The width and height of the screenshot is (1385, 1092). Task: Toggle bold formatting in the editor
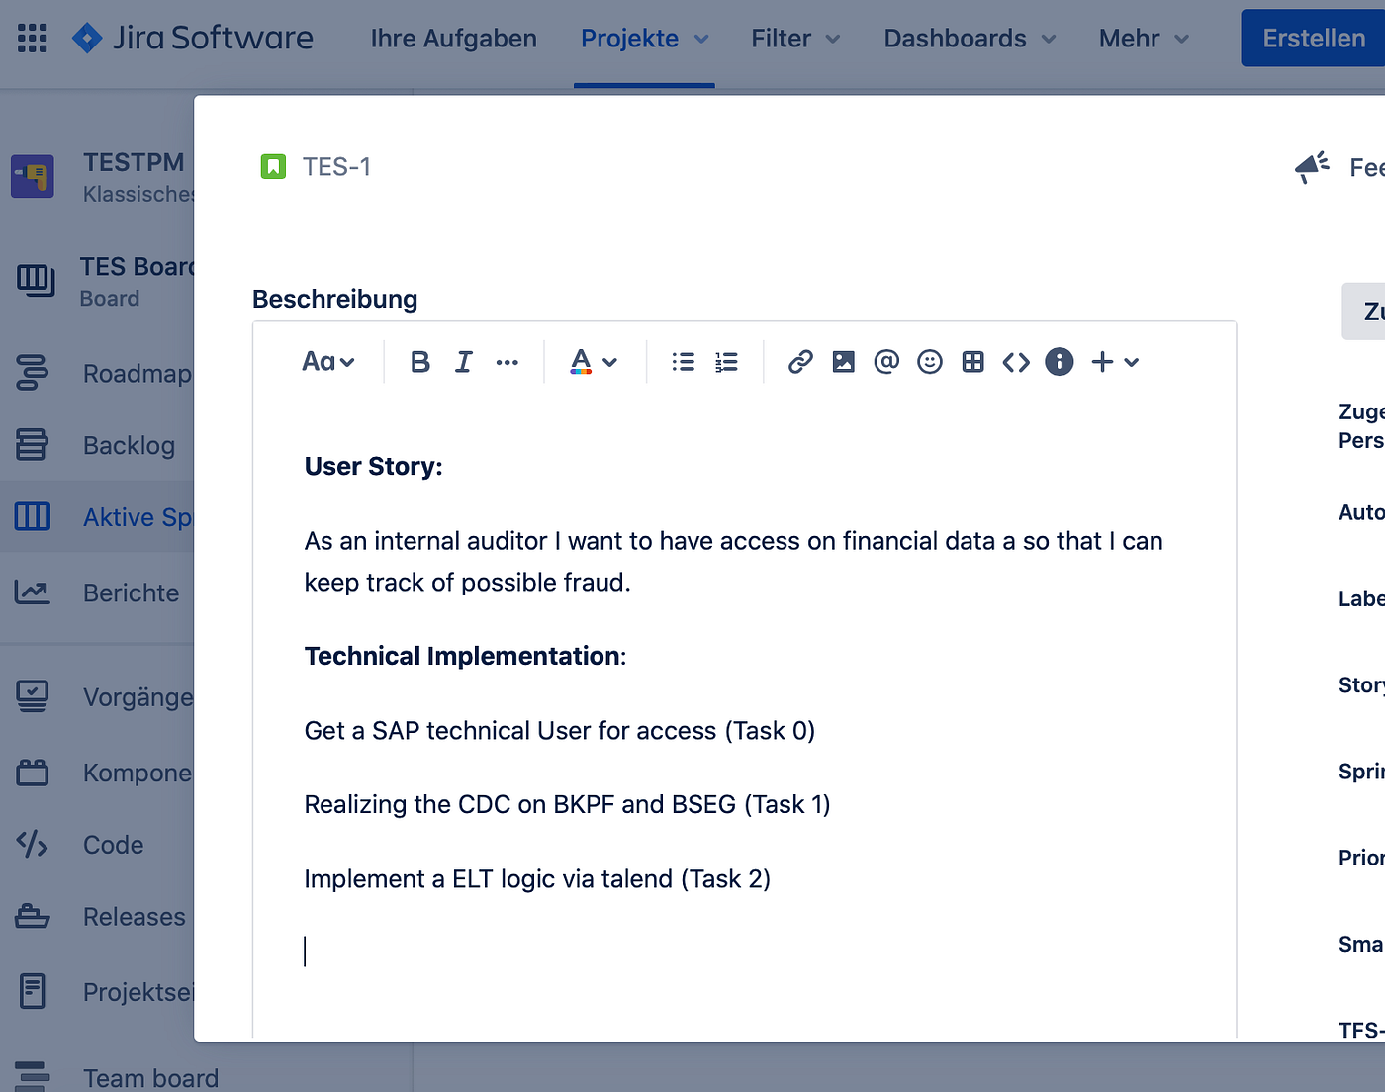(x=419, y=362)
